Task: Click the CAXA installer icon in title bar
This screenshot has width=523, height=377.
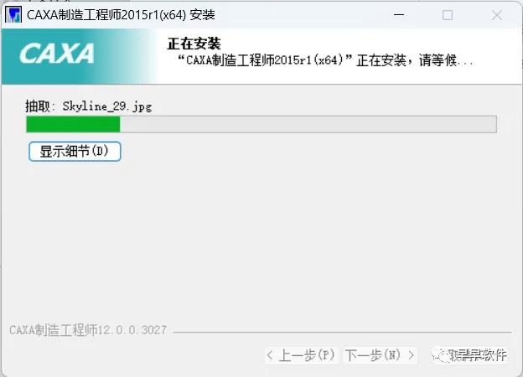Action: 13,15
